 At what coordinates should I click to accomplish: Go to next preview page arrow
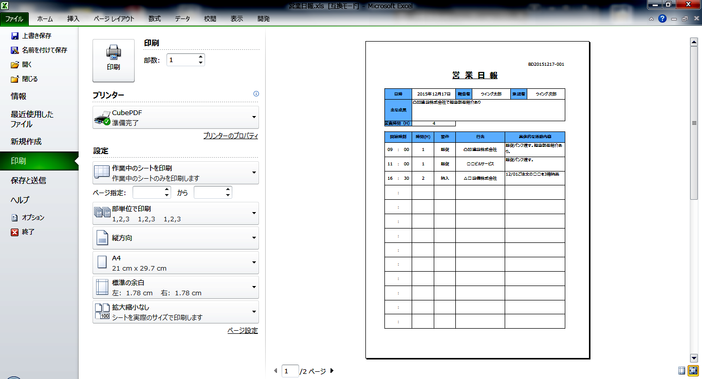click(331, 371)
